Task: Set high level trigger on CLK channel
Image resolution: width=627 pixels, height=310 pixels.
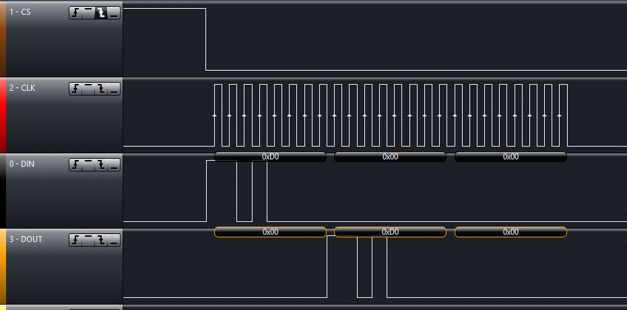Action: tap(88, 89)
